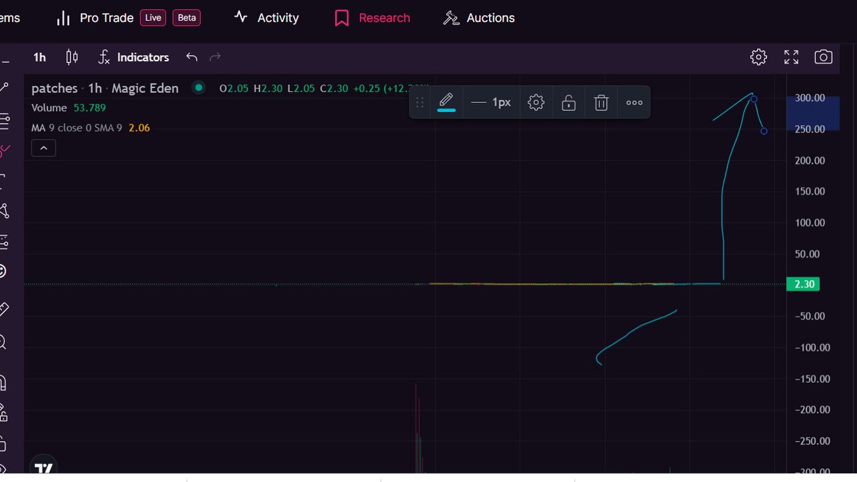Select the Fibonacci tools icon in sidebar
The width and height of the screenshot is (857, 482).
coord(4,120)
